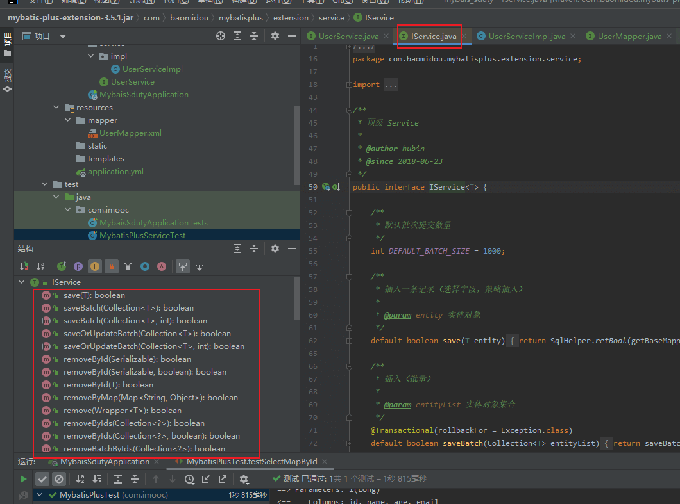Image resolution: width=680 pixels, height=504 pixels.
Task: Collapse the test folder
Action: [45, 184]
